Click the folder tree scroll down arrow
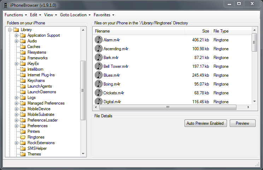The height and width of the screenshot is (170, 263). pos(83,154)
